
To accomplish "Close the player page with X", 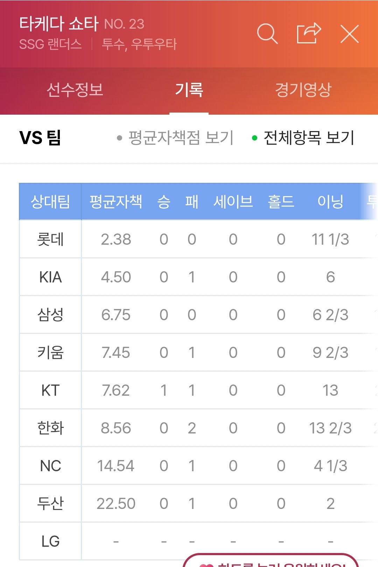I will [x=350, y=34].
